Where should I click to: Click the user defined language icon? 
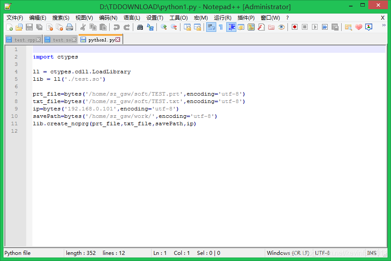click(241, 27)
